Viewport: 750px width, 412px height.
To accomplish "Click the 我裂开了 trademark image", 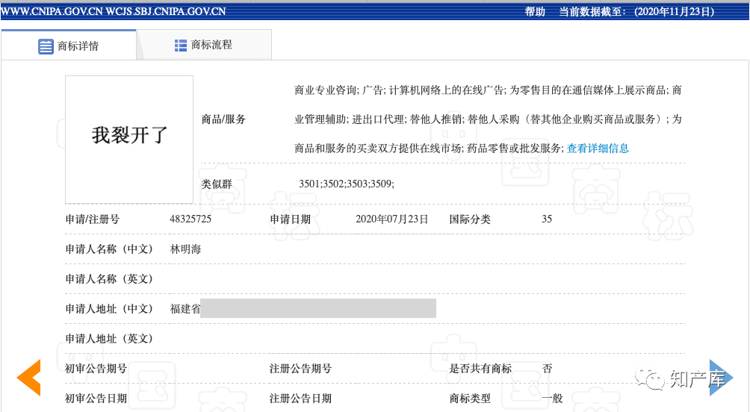I will [129, 140].
